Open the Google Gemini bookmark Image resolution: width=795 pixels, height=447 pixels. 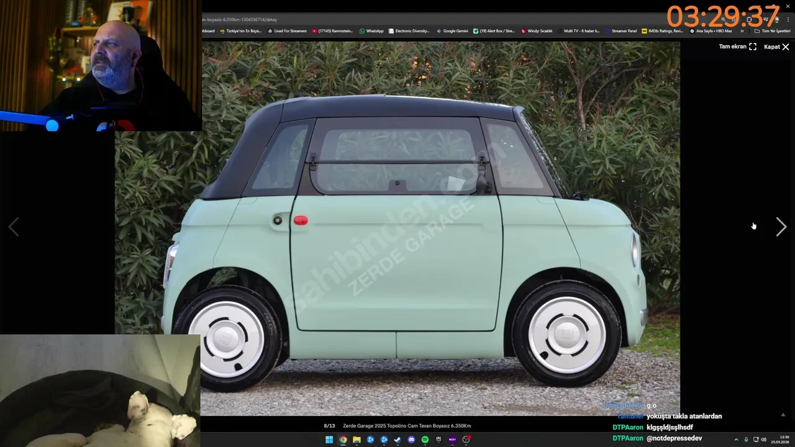[x=452, y=31]
